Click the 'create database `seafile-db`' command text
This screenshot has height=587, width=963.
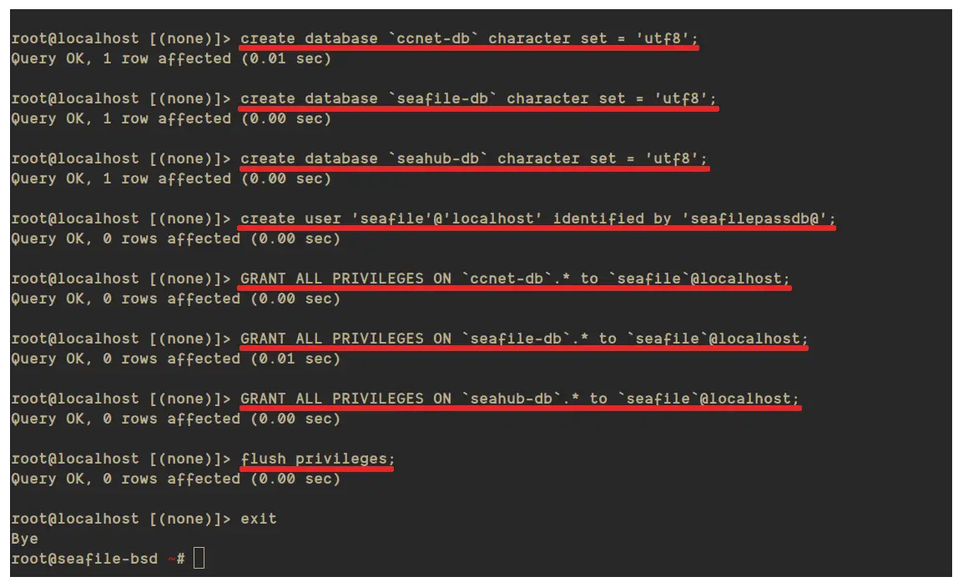click(x=478, y=98)
